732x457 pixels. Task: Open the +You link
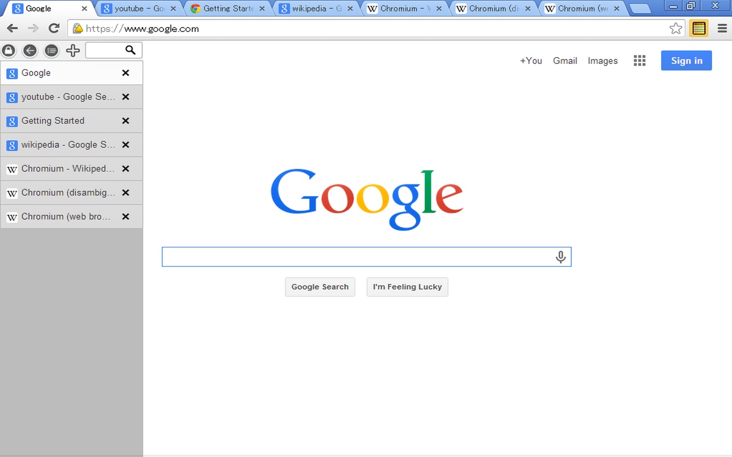click(531, 61)
